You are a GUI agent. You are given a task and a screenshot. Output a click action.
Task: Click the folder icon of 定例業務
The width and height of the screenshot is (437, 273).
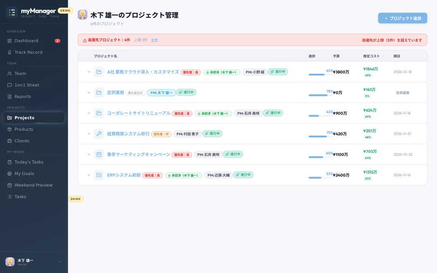coord(99,92)
